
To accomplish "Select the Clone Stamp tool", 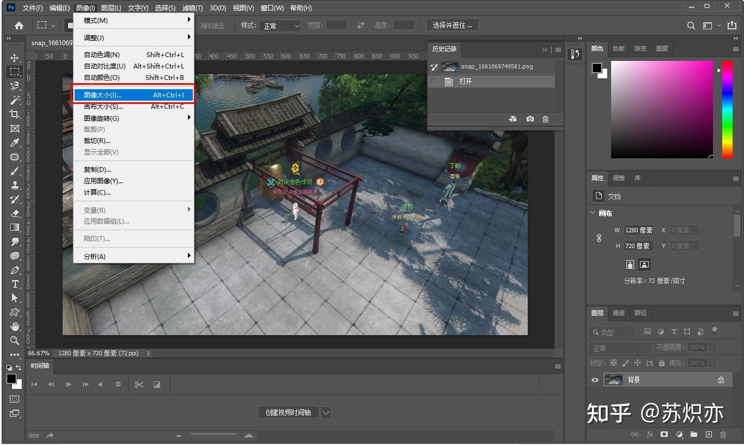I will [15, 185].
